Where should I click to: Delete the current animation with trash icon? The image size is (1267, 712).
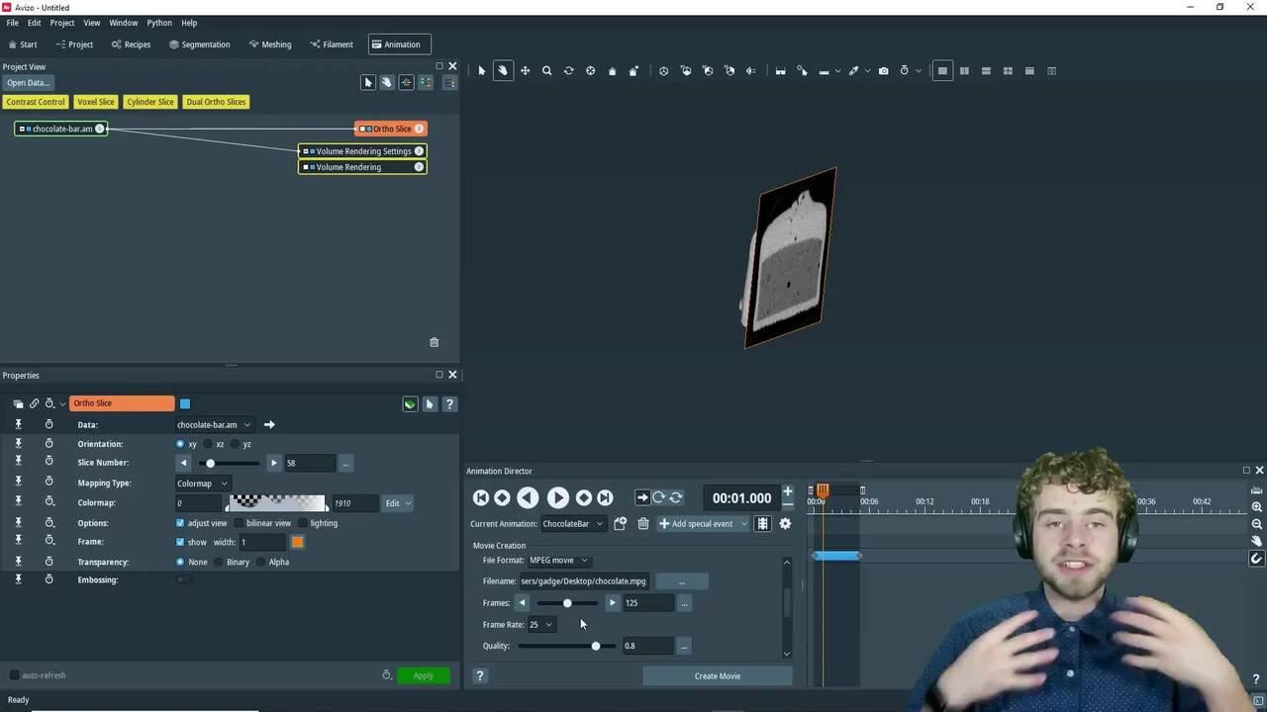tap(642, 524)
